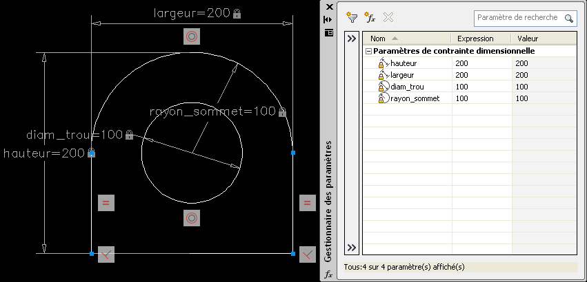Click the filter parameters funnel icon

tap(352, 18)
